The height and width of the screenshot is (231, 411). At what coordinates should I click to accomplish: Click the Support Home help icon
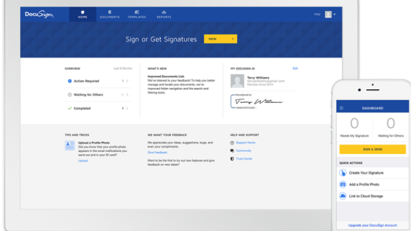pos(232,142)
